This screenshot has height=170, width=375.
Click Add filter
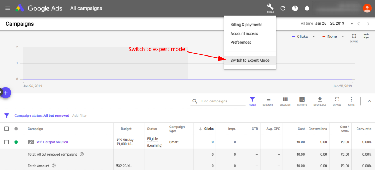click(80, 116)
